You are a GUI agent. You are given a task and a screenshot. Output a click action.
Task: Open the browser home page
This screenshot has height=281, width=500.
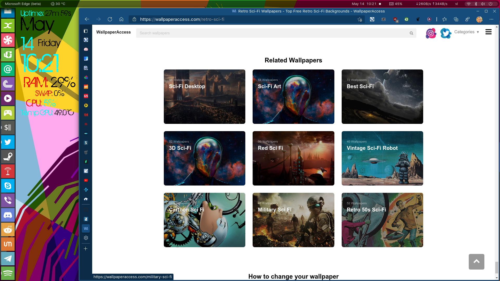[x=121, y=19]
